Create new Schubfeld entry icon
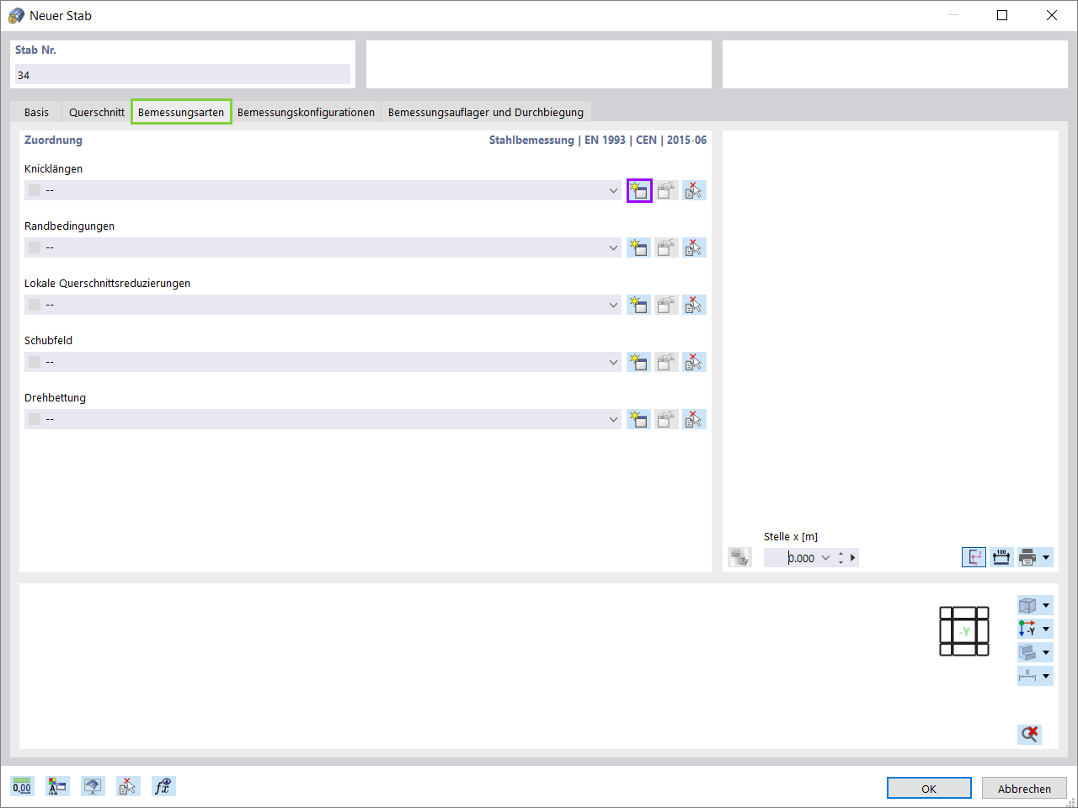Screen dimensions: 1078x808 click(639, 363)
